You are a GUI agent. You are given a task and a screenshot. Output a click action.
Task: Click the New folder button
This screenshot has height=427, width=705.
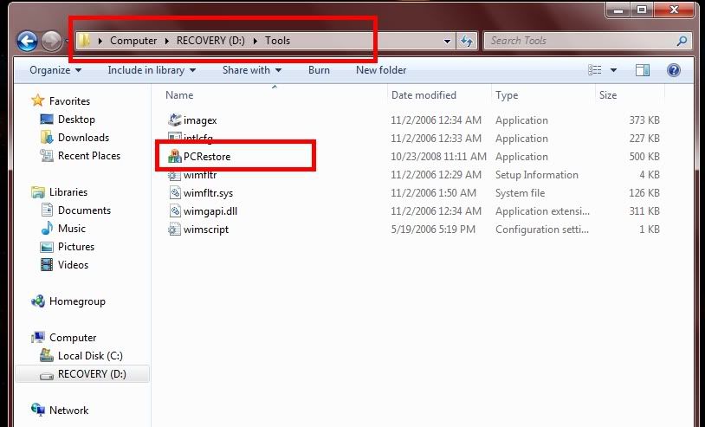(381, 70)
